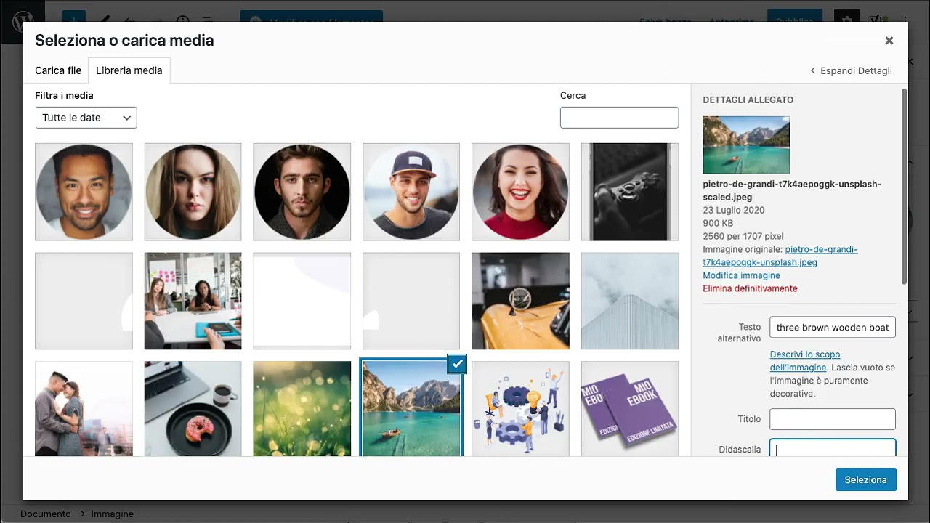Click Elimina definitivamente link

click(x=750, y=288)
